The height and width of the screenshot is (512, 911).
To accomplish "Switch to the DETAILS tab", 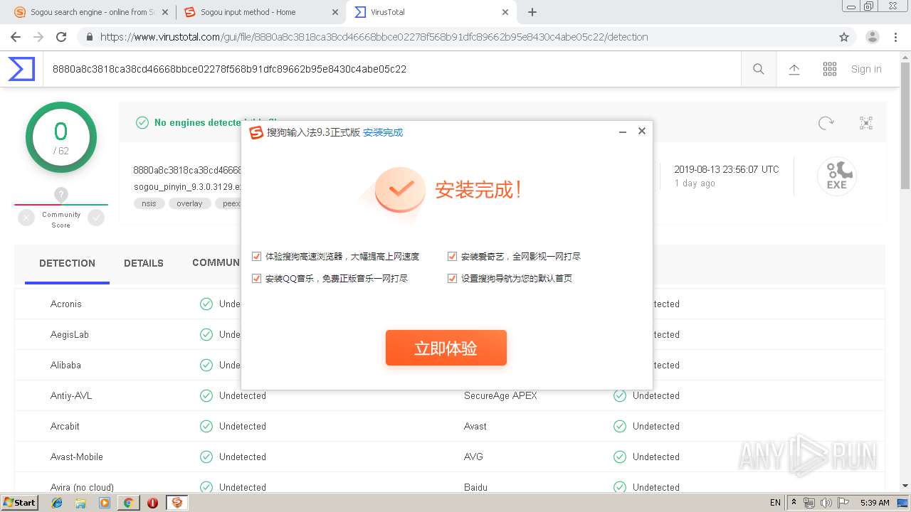I will (144, 263).
